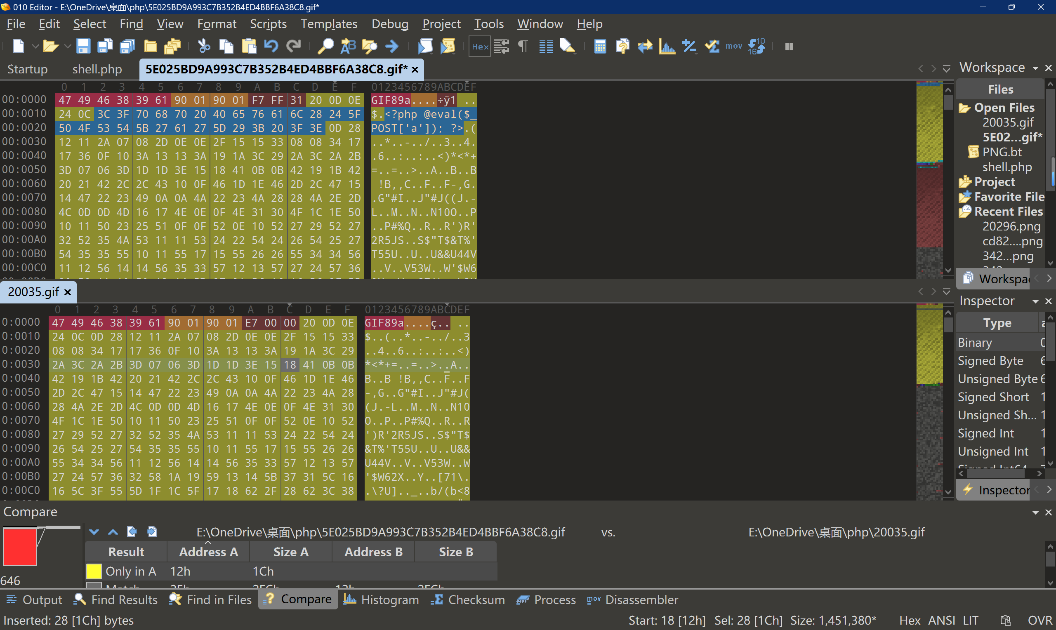The height and width of the screenshot is (630, 1056).
Task: Click the Cut scissors icon
Action: pyautogui.click(x=204, y=46)
